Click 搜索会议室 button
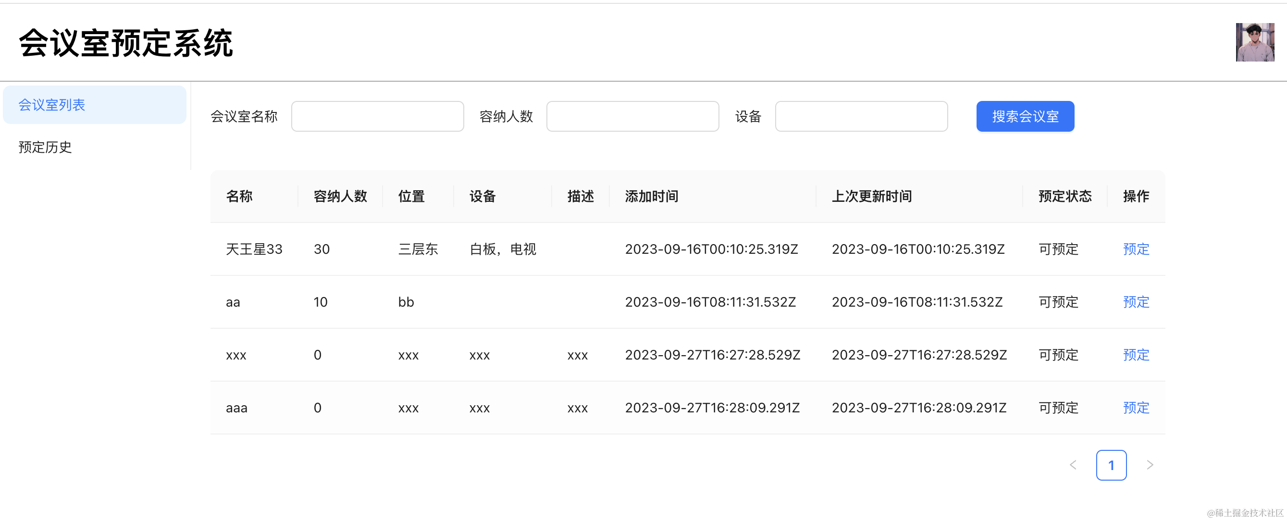The image size is (1287, 521). 1025,116
